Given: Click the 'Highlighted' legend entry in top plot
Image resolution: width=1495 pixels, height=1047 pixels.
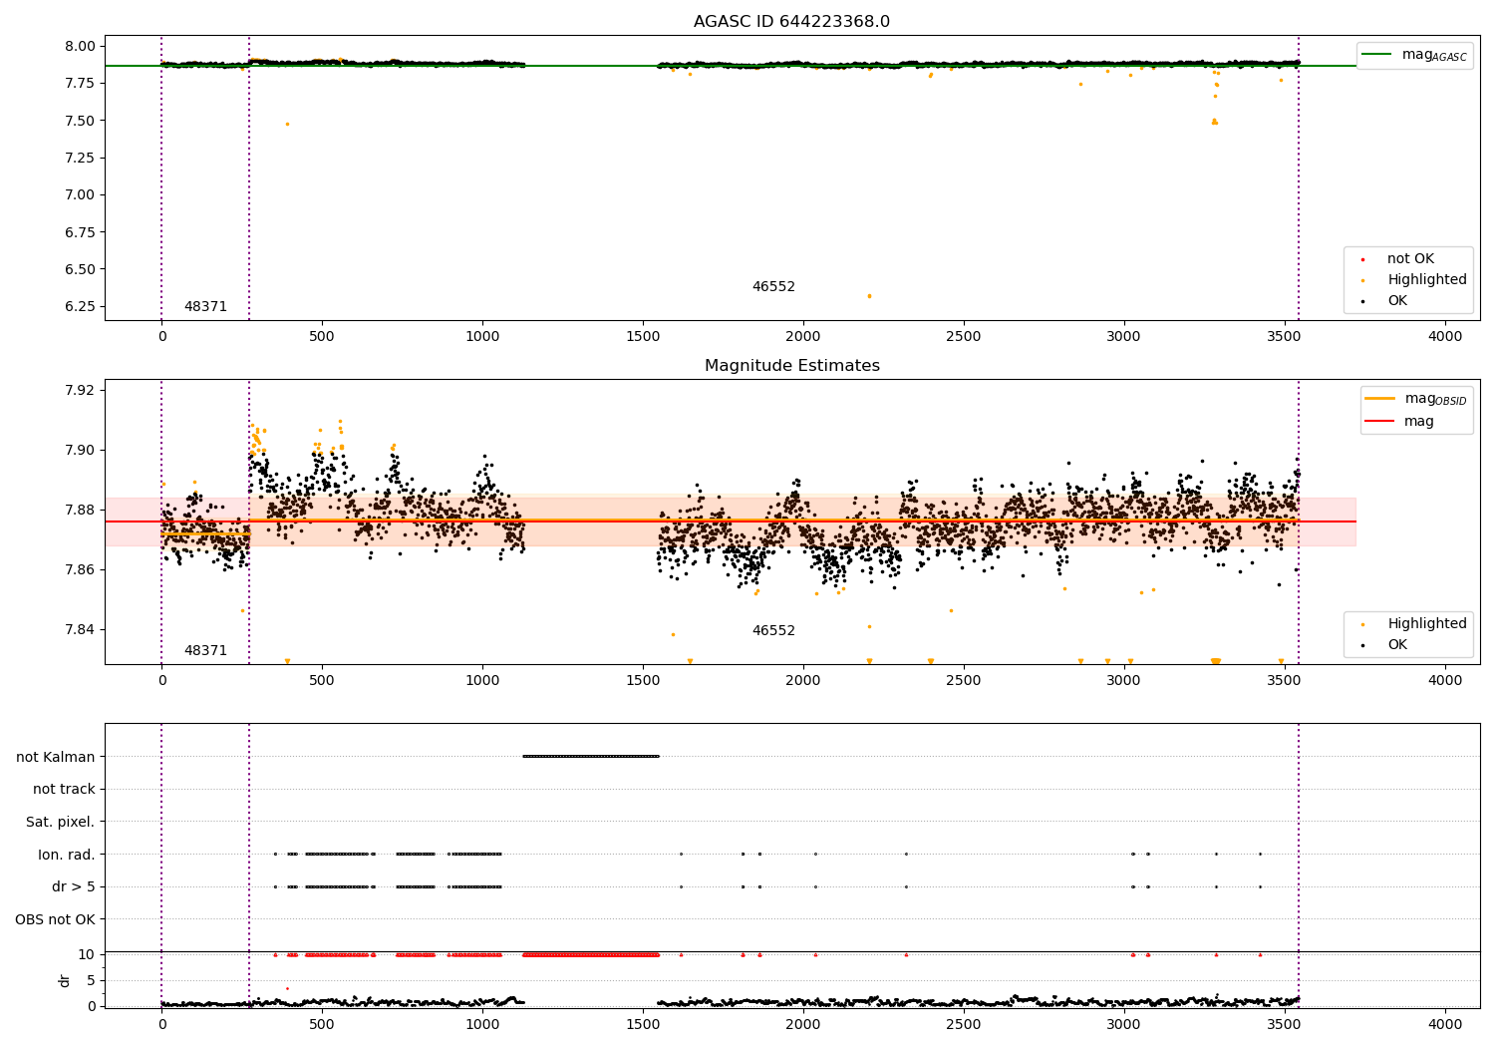Looking at the screenshot, I should [x=1413, y=280].
